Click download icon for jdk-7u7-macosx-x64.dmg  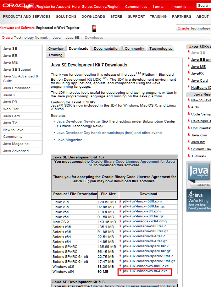pyautogui.click(x=120, y=221)
